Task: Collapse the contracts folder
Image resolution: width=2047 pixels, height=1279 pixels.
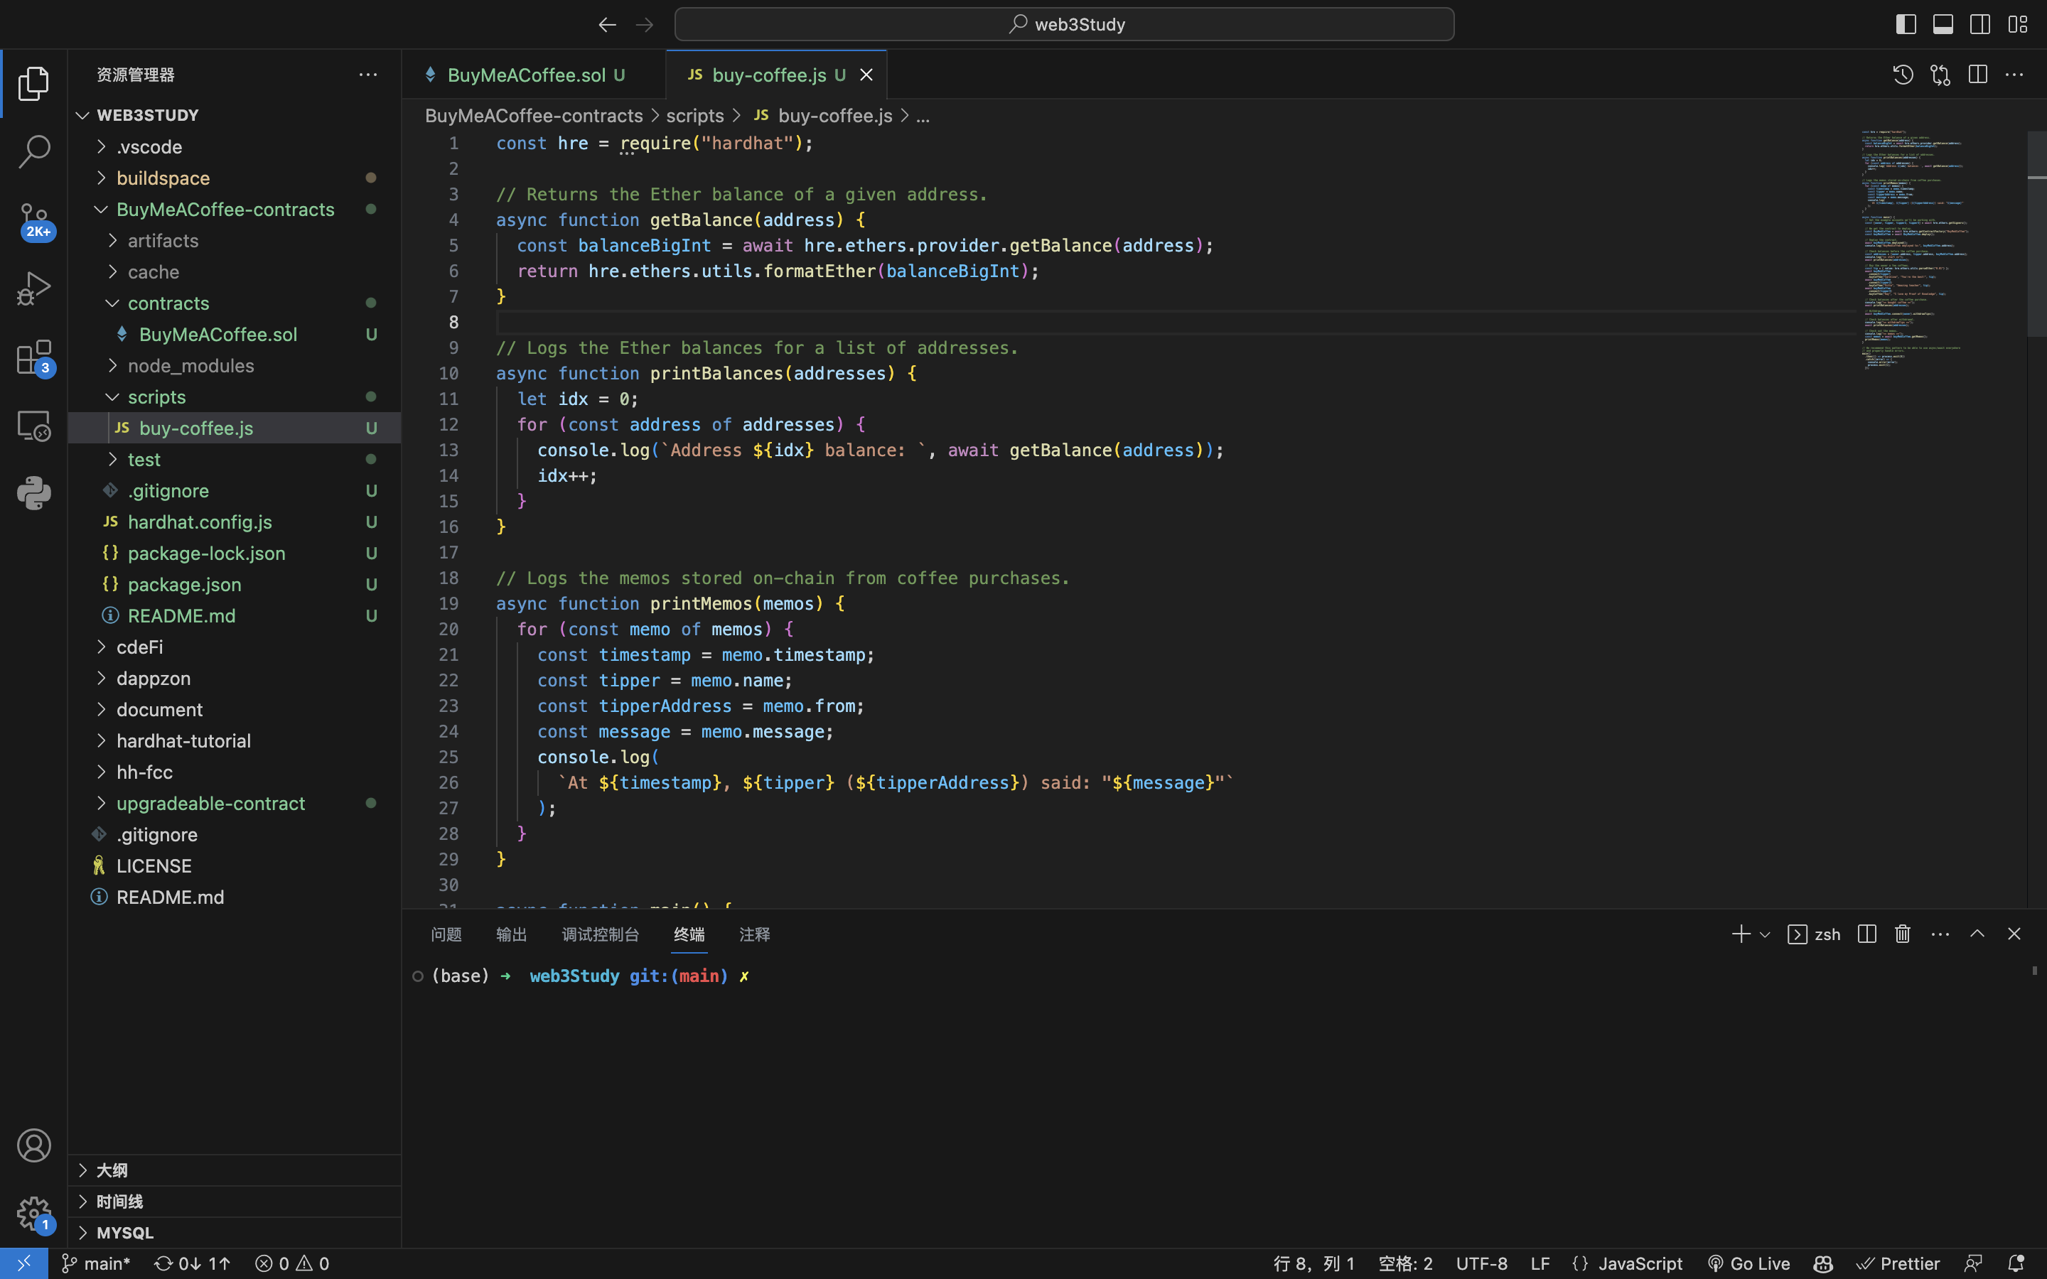Action: [235, 303]
